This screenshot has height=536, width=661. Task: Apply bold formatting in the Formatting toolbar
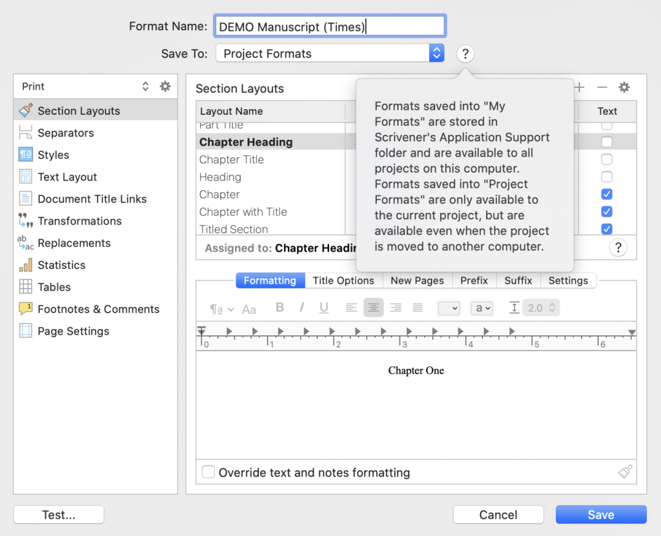(280, 308)
